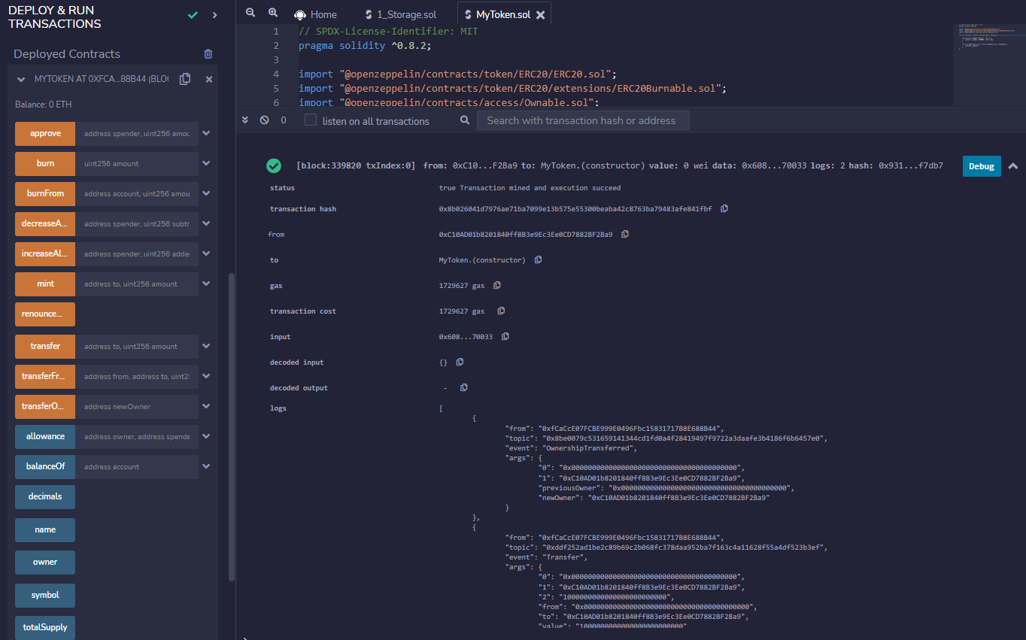1026x640 pixels.
Task: Copy the transaction hash value
Action: (724, 209)
